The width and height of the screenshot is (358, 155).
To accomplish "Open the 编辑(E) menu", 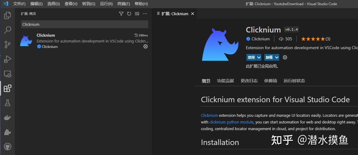I will (x=37, y=4).
